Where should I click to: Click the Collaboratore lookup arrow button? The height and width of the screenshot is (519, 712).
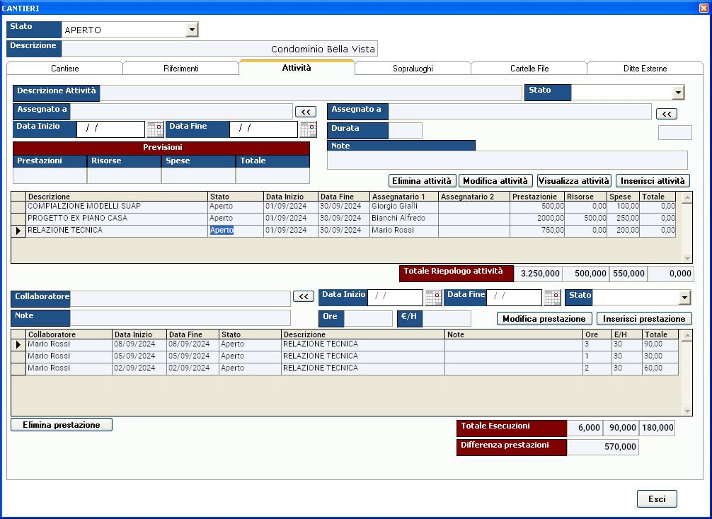[303, 297]
